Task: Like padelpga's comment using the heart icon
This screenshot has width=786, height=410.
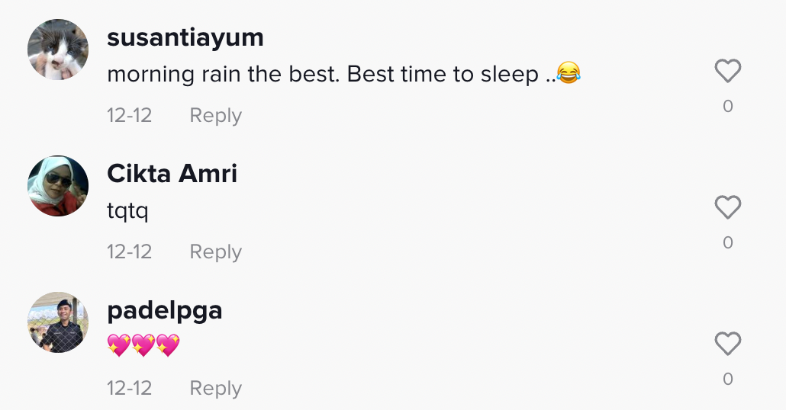Action: (727, 344)
